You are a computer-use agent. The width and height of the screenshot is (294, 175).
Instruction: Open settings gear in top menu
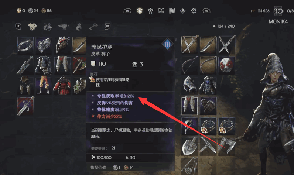pyautogui.click(x=194, y=11)
